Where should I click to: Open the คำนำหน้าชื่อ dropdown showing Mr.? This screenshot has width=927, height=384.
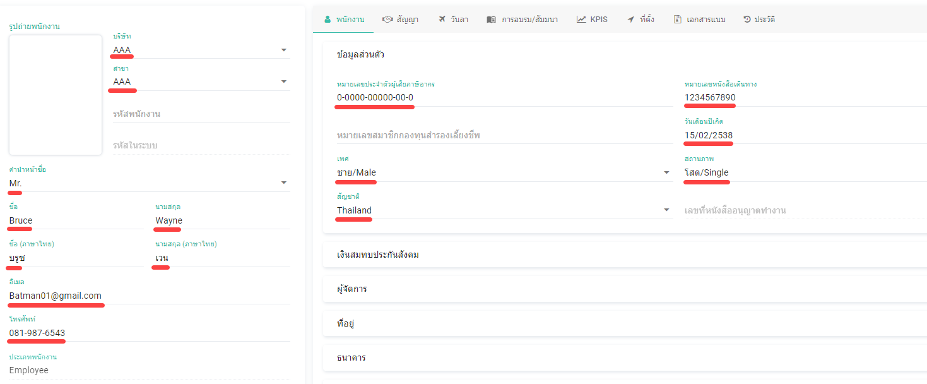tap(149, 183)
